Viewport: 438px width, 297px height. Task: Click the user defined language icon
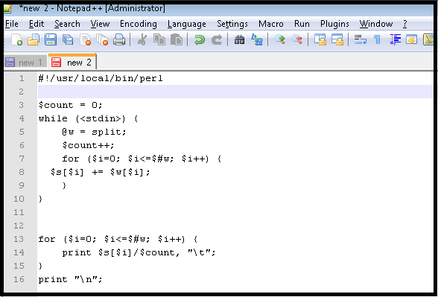coord(411,39)
